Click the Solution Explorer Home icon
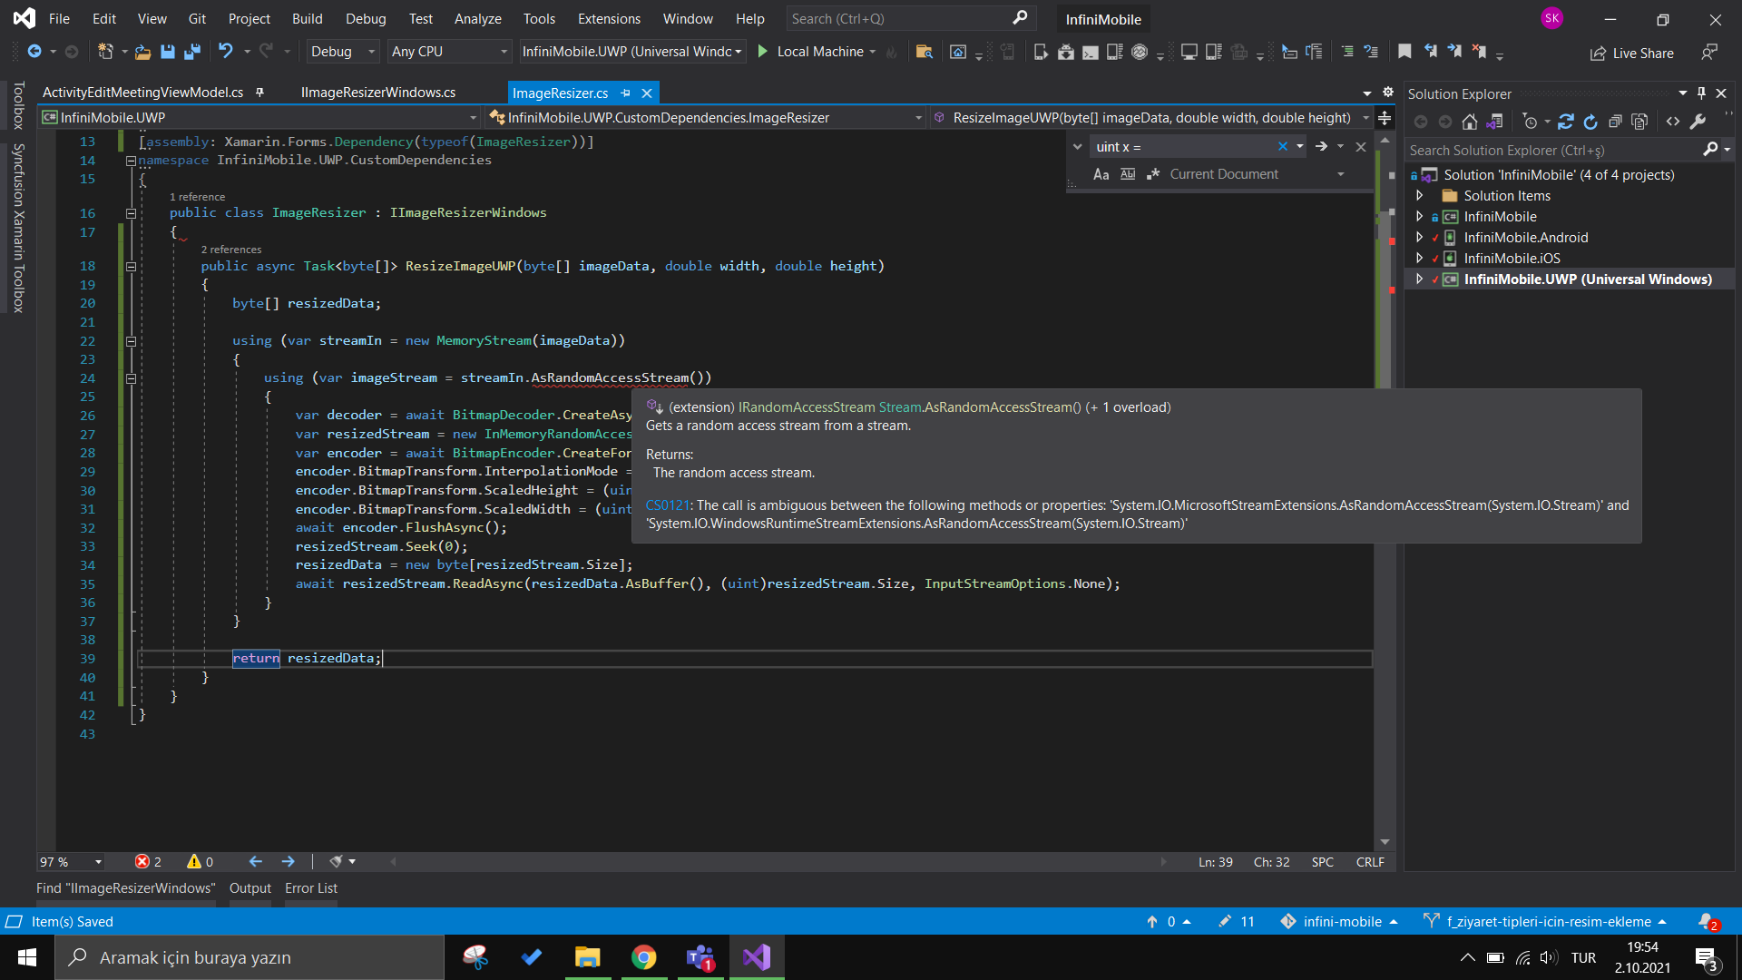1742x980 pixels. coord(1470,122)
